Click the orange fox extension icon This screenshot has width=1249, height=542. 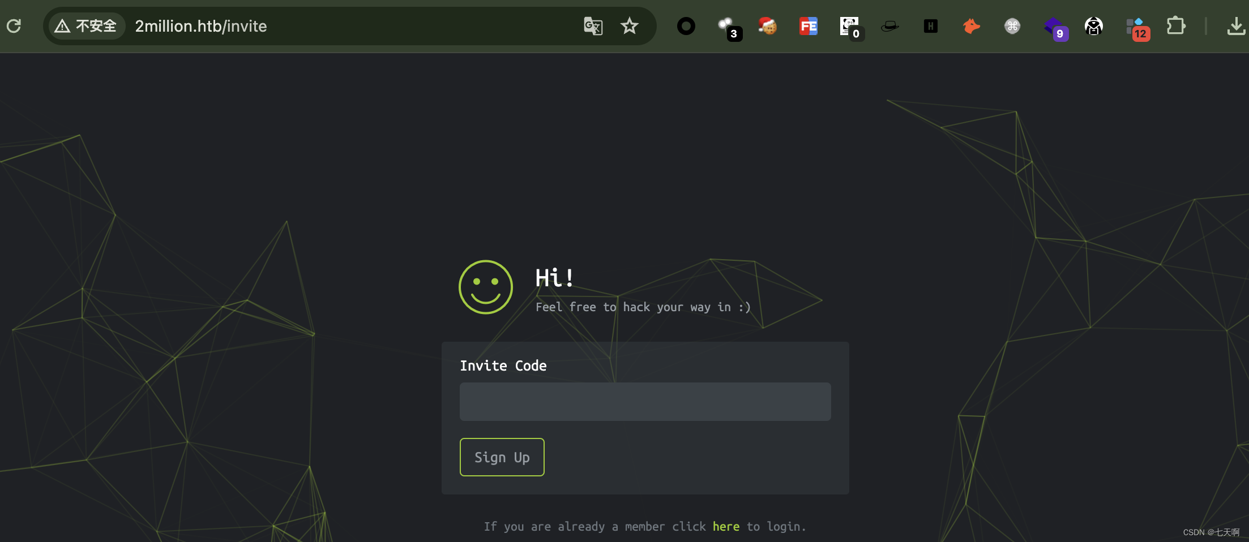pyautogui.click(x=971, y=25)
